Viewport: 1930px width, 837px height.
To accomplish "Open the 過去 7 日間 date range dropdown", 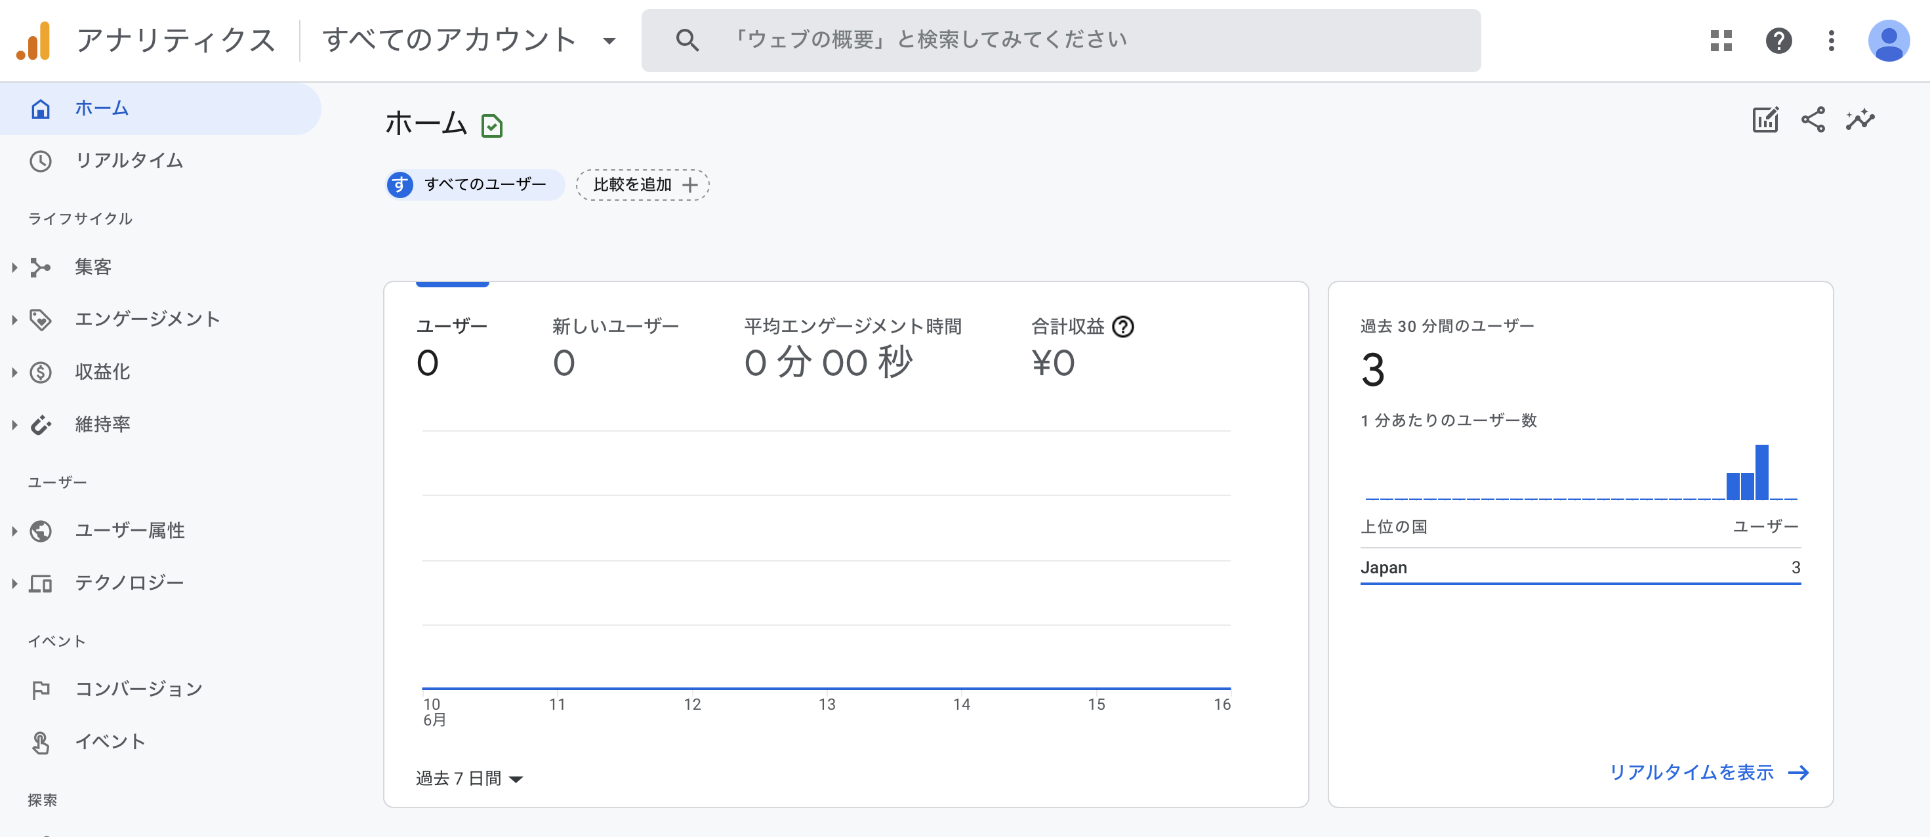I will click(x=469, y=779).
